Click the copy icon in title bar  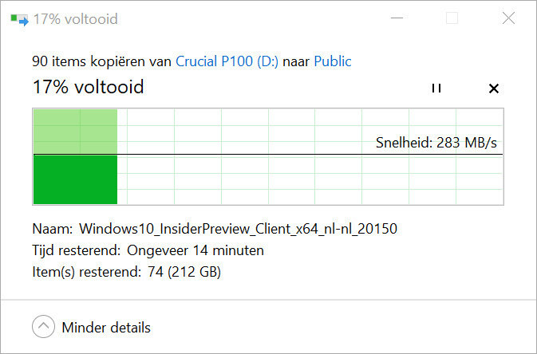click(x=20, y=18)
